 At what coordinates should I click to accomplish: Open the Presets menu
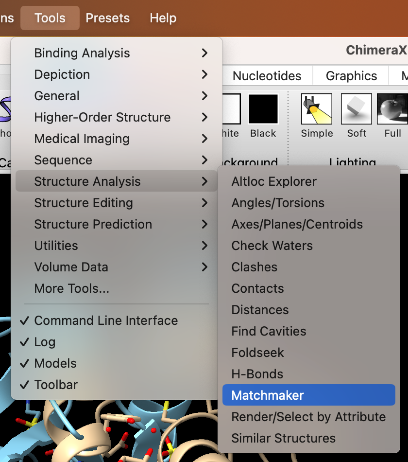tap(108, 18)
